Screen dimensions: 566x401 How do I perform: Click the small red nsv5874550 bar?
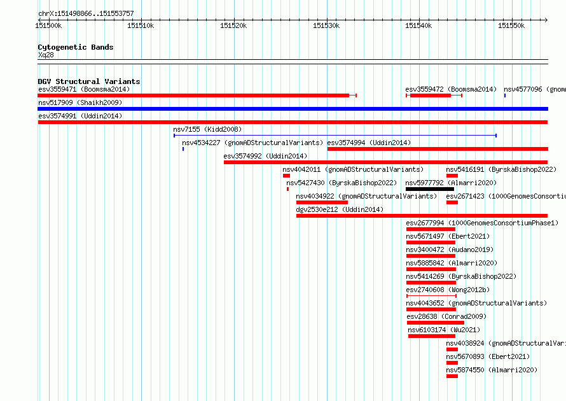point(452,376)
